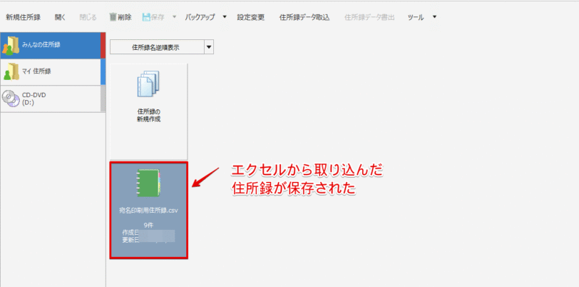Expand the 保存 dropdown arrow
The image size is (579, 287).
pyautogui.click(x=175, y=17)
